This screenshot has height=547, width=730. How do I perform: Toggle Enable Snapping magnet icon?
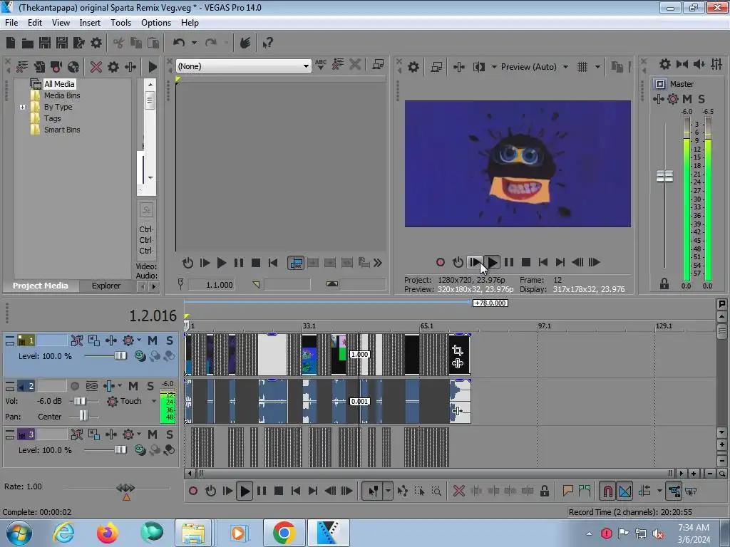(x=607, y=491)
